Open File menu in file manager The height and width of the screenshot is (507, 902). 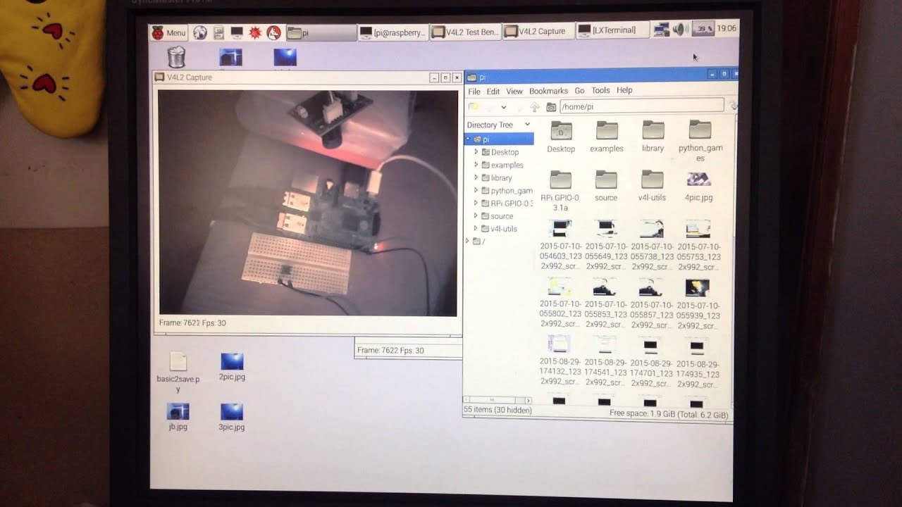coord(474,92)
